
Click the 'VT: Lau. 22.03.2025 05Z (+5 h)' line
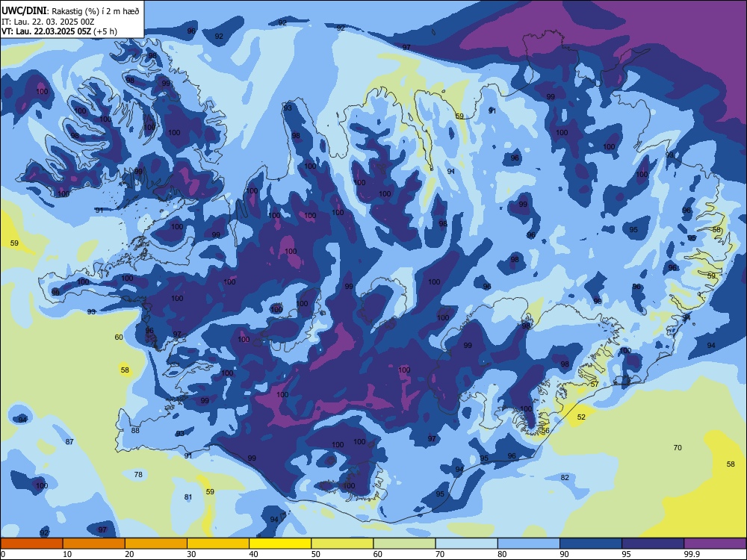(59, 31)
